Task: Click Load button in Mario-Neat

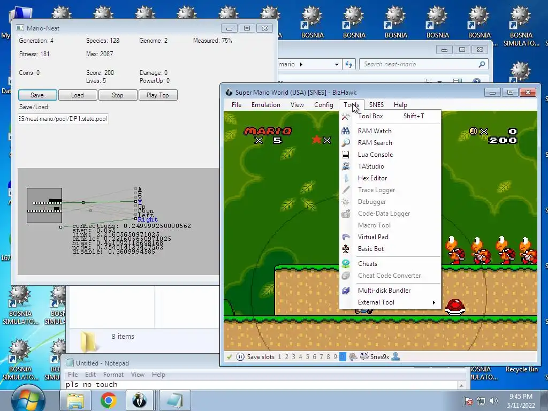Action: point(78,95)
